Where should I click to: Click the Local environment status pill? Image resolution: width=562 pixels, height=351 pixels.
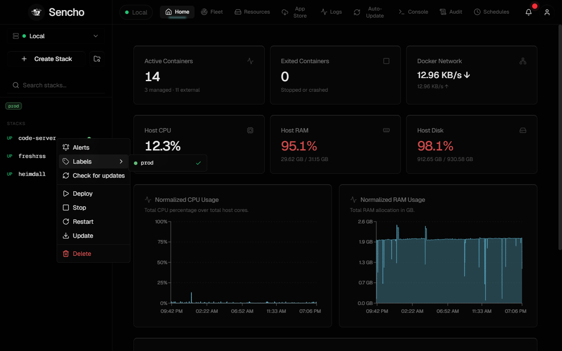point(136,12)
